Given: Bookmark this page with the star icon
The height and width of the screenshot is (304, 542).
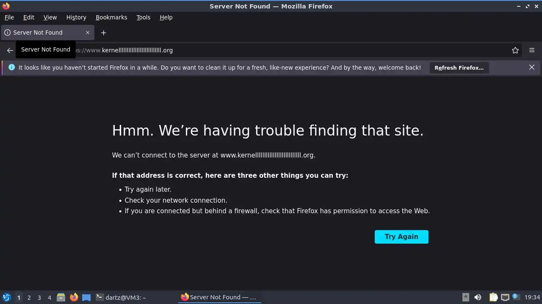Looking at the screenshot, I should click(x=515, y=50).
